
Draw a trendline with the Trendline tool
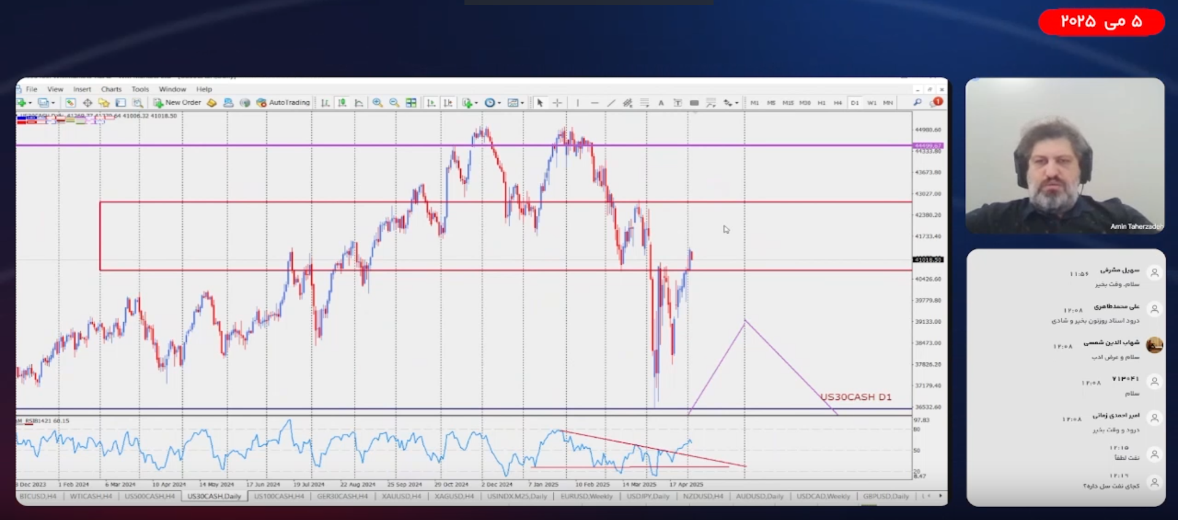coord(611,103)
